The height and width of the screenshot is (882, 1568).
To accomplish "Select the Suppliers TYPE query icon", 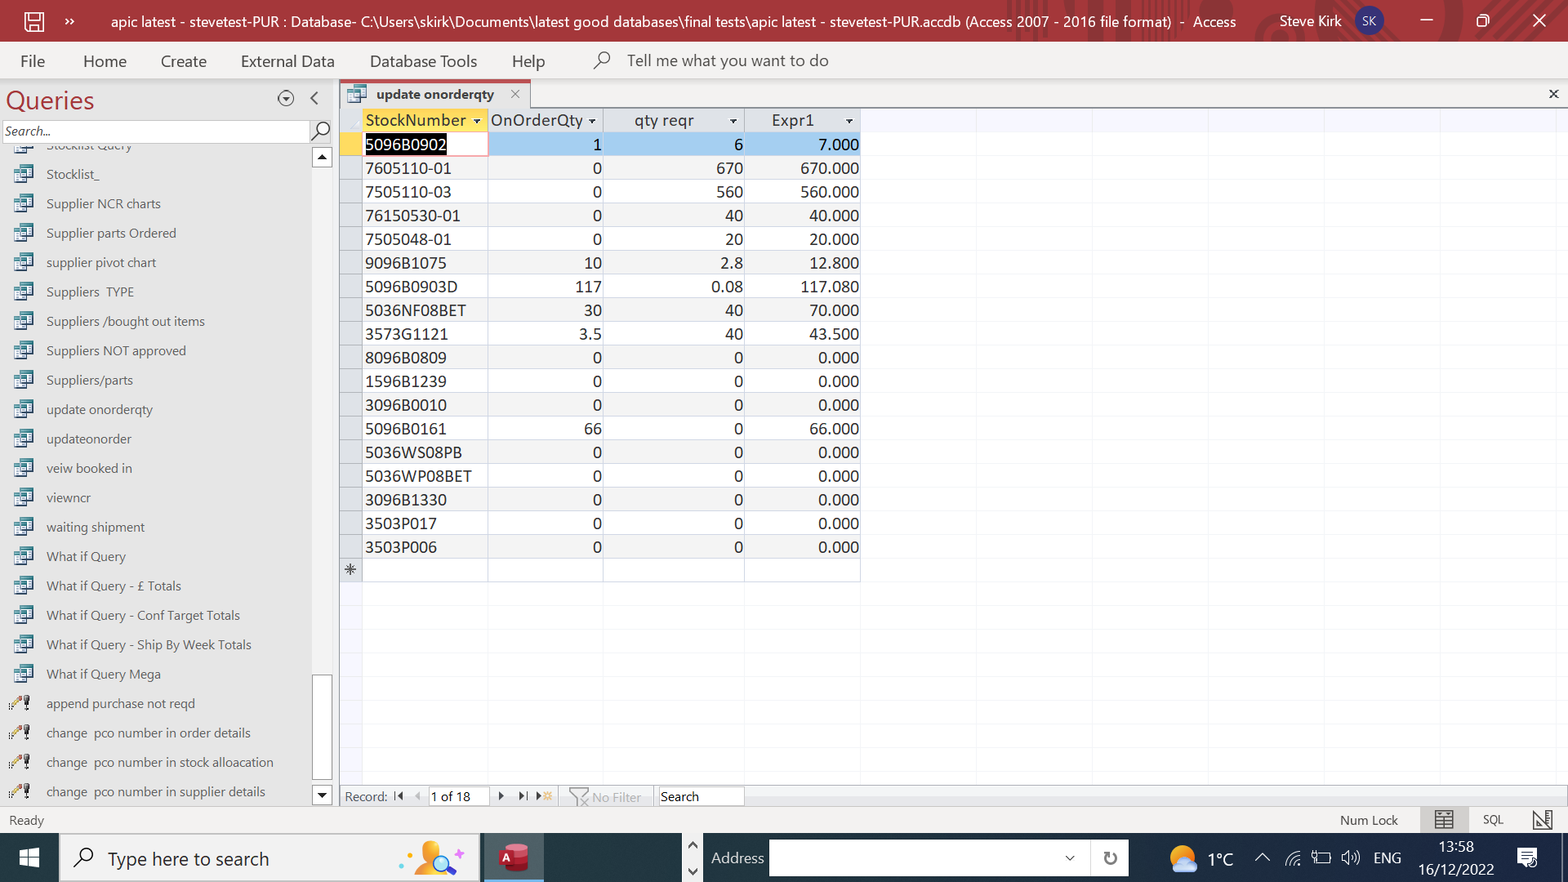I will coord(24,292).
